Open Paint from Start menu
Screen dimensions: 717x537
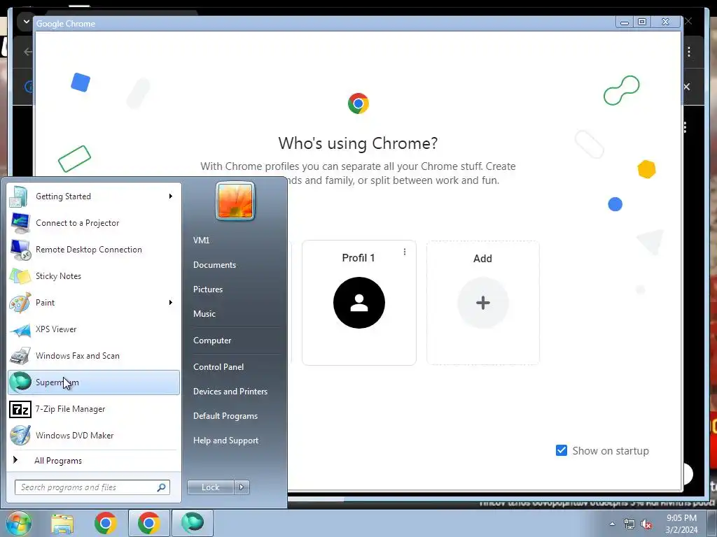tap(93, 302)
